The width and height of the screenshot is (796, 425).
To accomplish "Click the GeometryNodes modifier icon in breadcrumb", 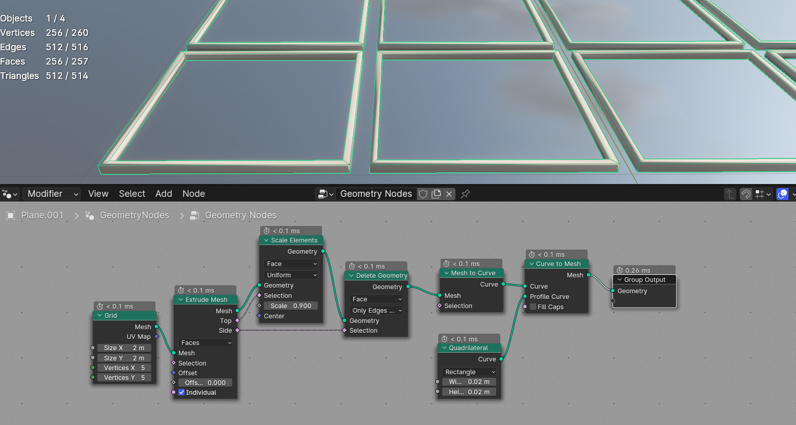I will [x=90, y=215].
